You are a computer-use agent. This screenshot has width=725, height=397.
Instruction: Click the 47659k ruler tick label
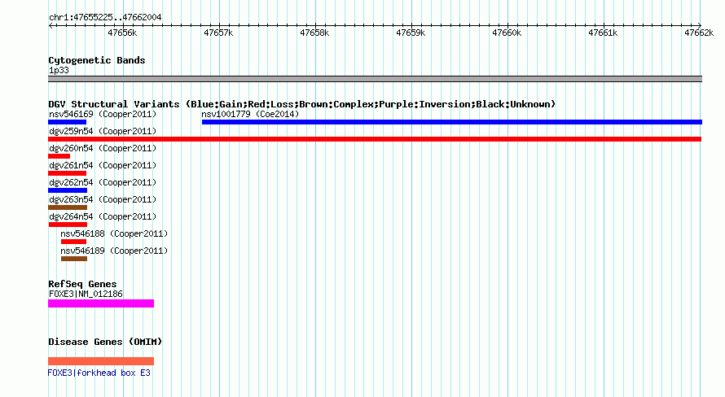click(x=411, y=33)
